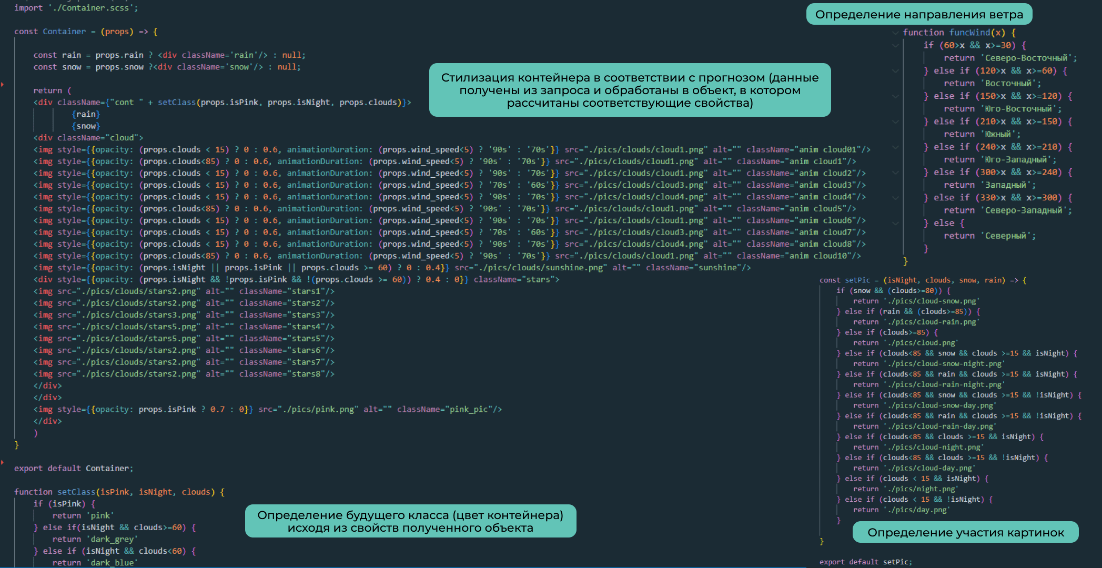
Task: Click the red gutter marker above 'export default Container;'
Action: pos(2,462)
